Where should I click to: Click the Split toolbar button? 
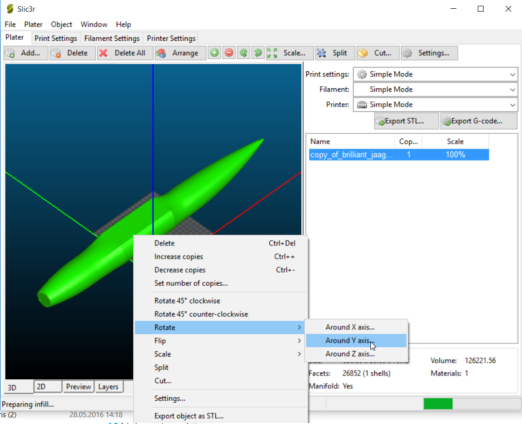click(335, 53)
